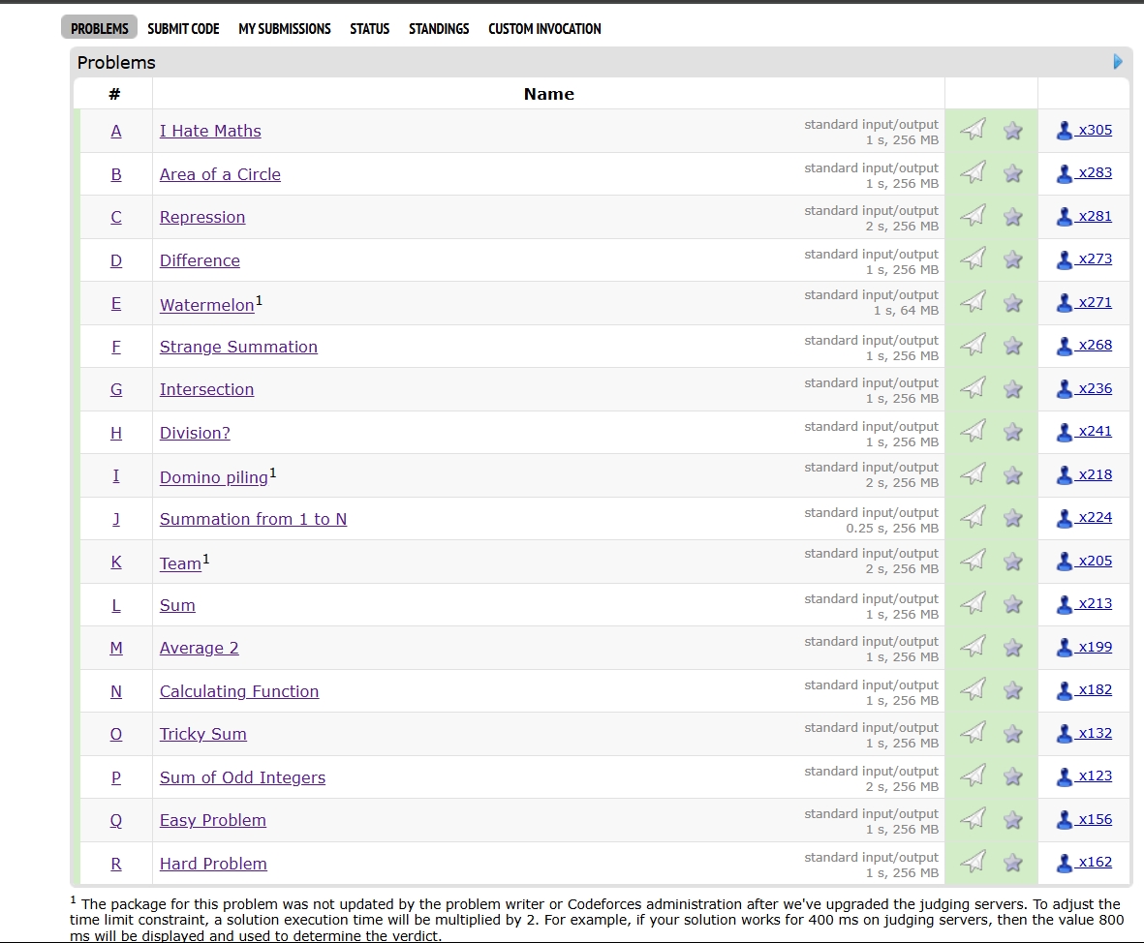Submit plane for Summation from 1 to N
Screen dimensions: 1144x943
click(973, 517)
